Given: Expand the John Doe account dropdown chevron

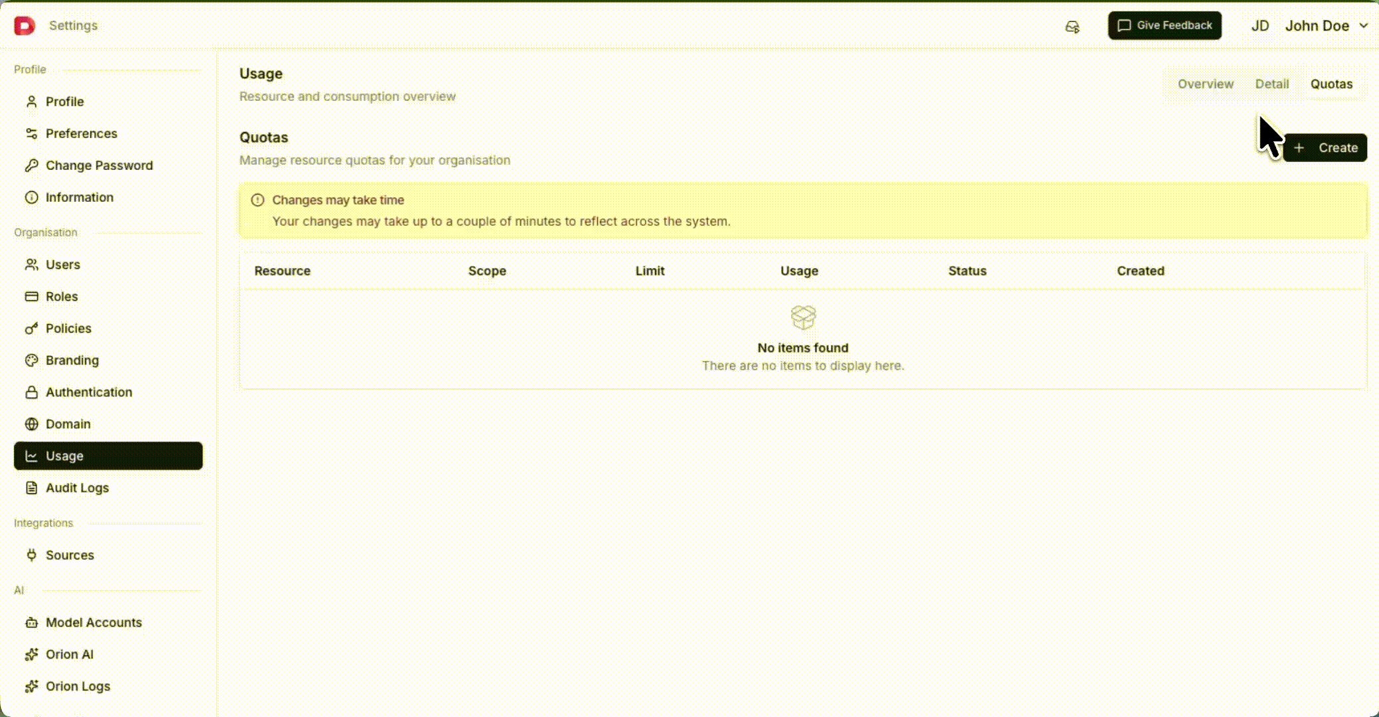Looking at the screenshot, I should tap(1364, 26).
